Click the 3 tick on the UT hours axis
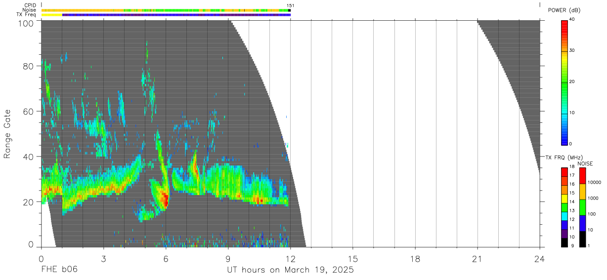The image size is (607, 280). [x=103, y=258]
